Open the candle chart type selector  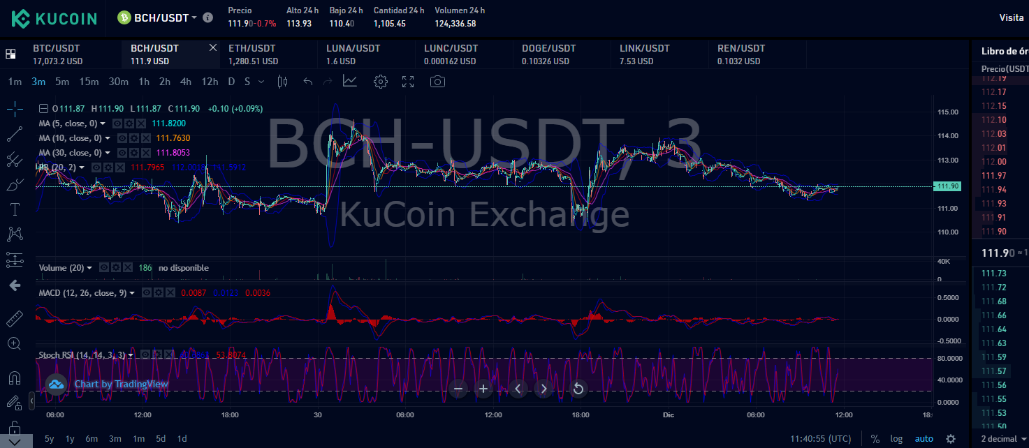(282, 82)
